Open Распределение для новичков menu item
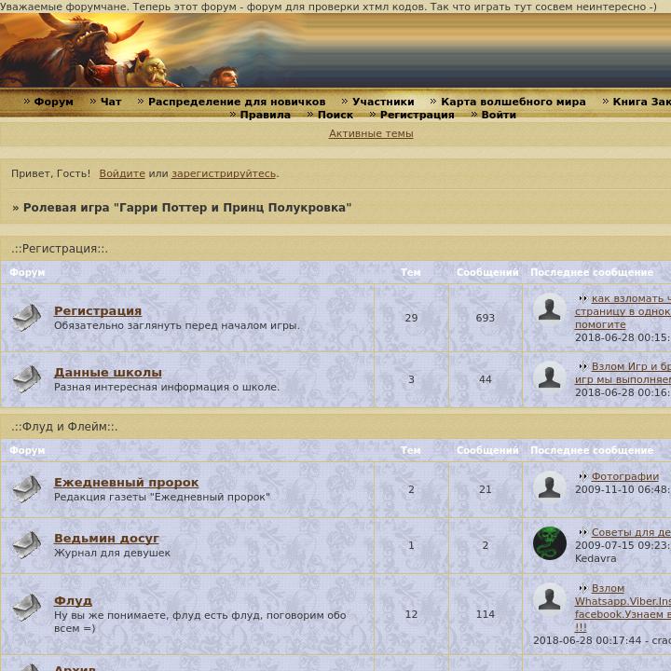 tap(237, 102)
